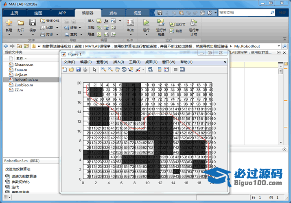
Task: Open the brush color dropdown arrow
Action: (143, 69)
